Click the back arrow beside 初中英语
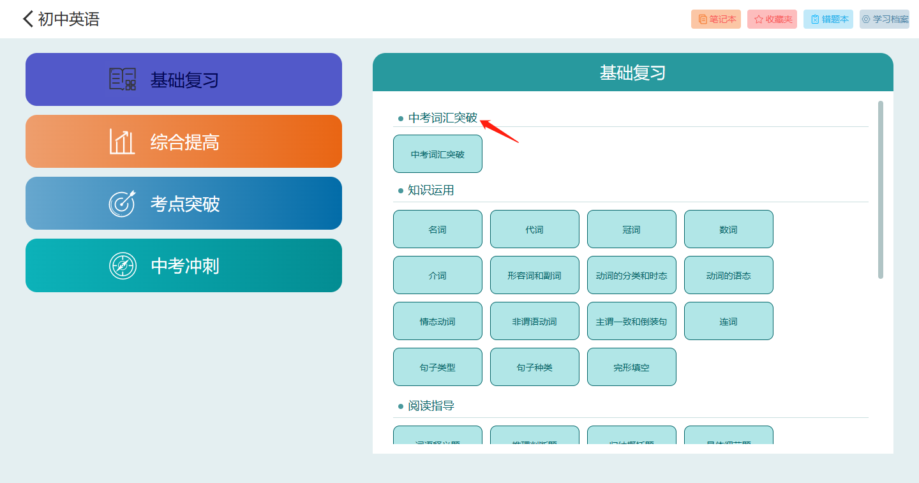Viewport: 919px width, 483px height. click(x=27, y=19)
